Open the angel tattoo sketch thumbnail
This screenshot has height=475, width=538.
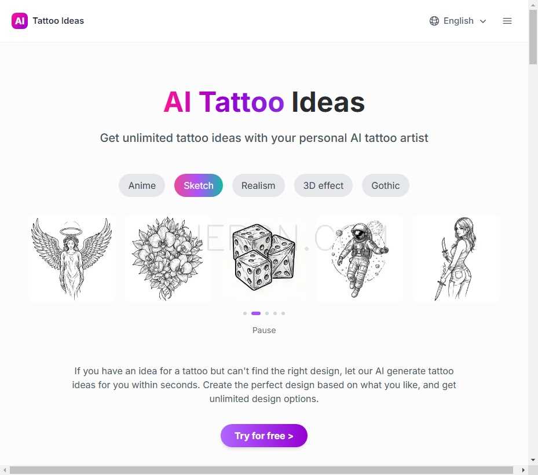click(x=72, y=259)
